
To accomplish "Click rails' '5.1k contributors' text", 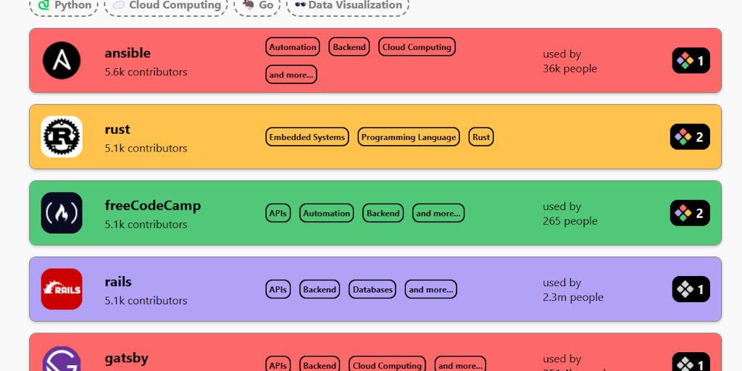I will [146, 301].
